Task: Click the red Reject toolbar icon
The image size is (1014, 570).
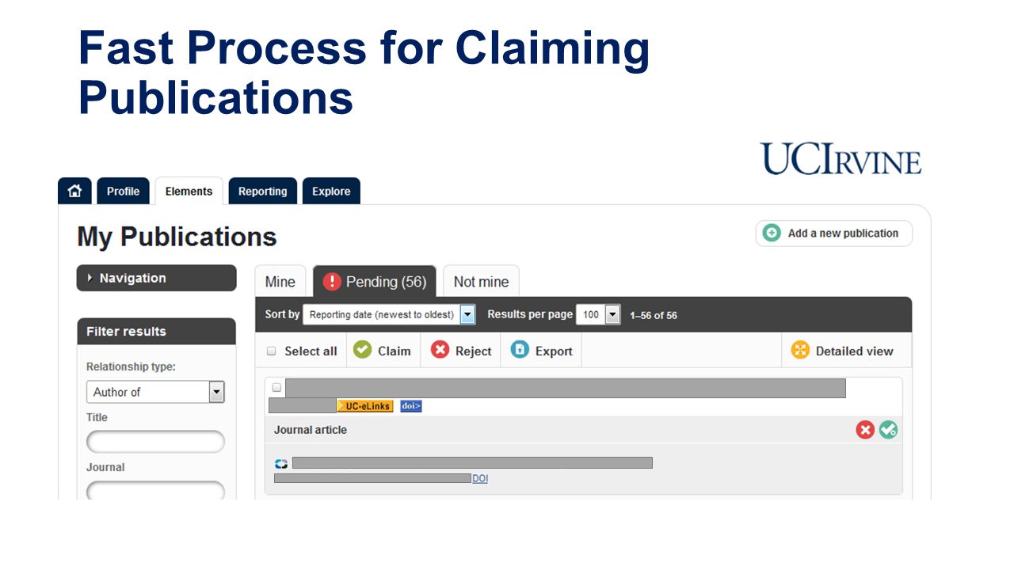Action: 440,350
